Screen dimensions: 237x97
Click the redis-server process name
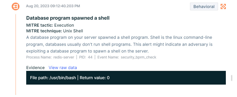pos(64,57)
